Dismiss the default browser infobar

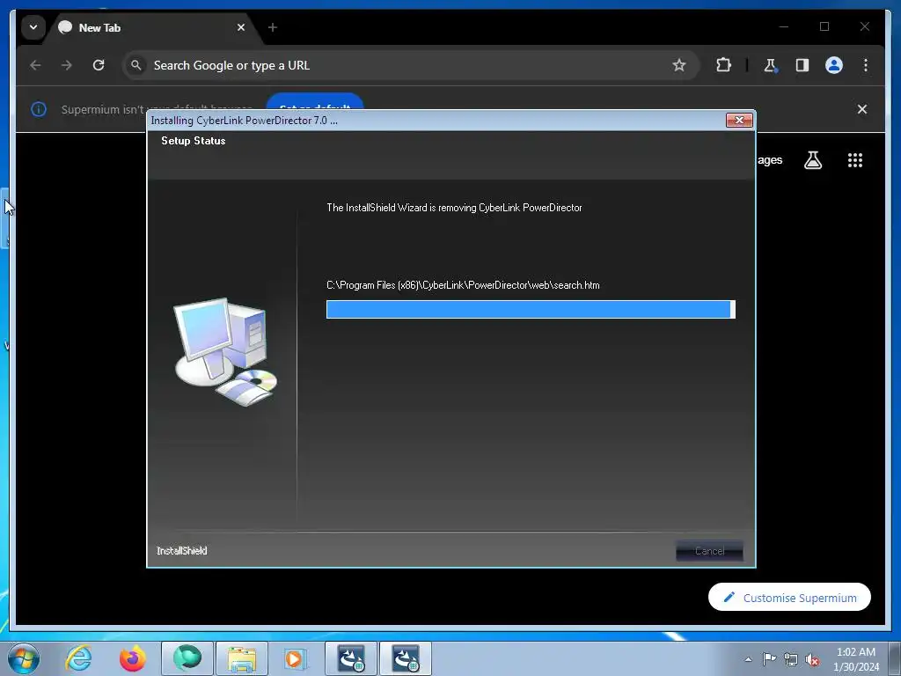coord(862,109)
